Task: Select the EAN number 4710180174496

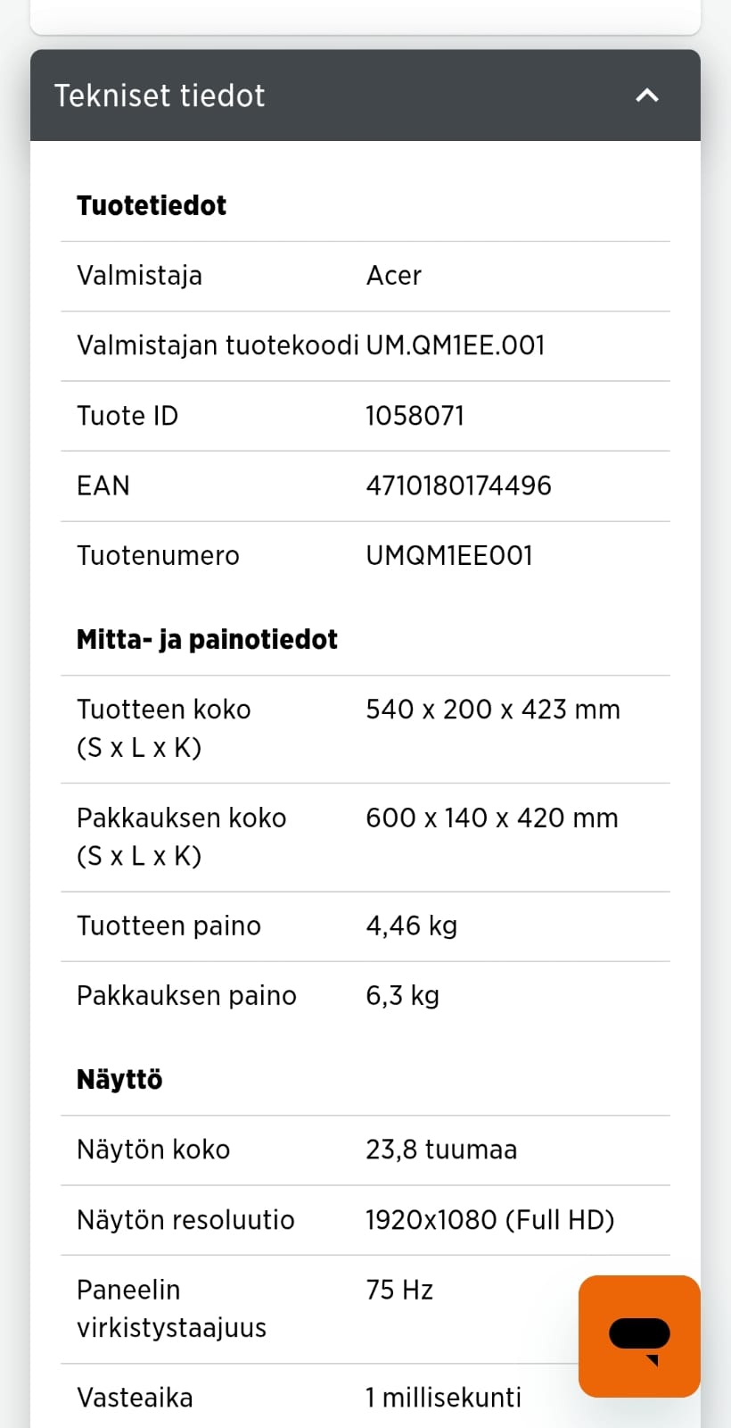Action: 458,486
